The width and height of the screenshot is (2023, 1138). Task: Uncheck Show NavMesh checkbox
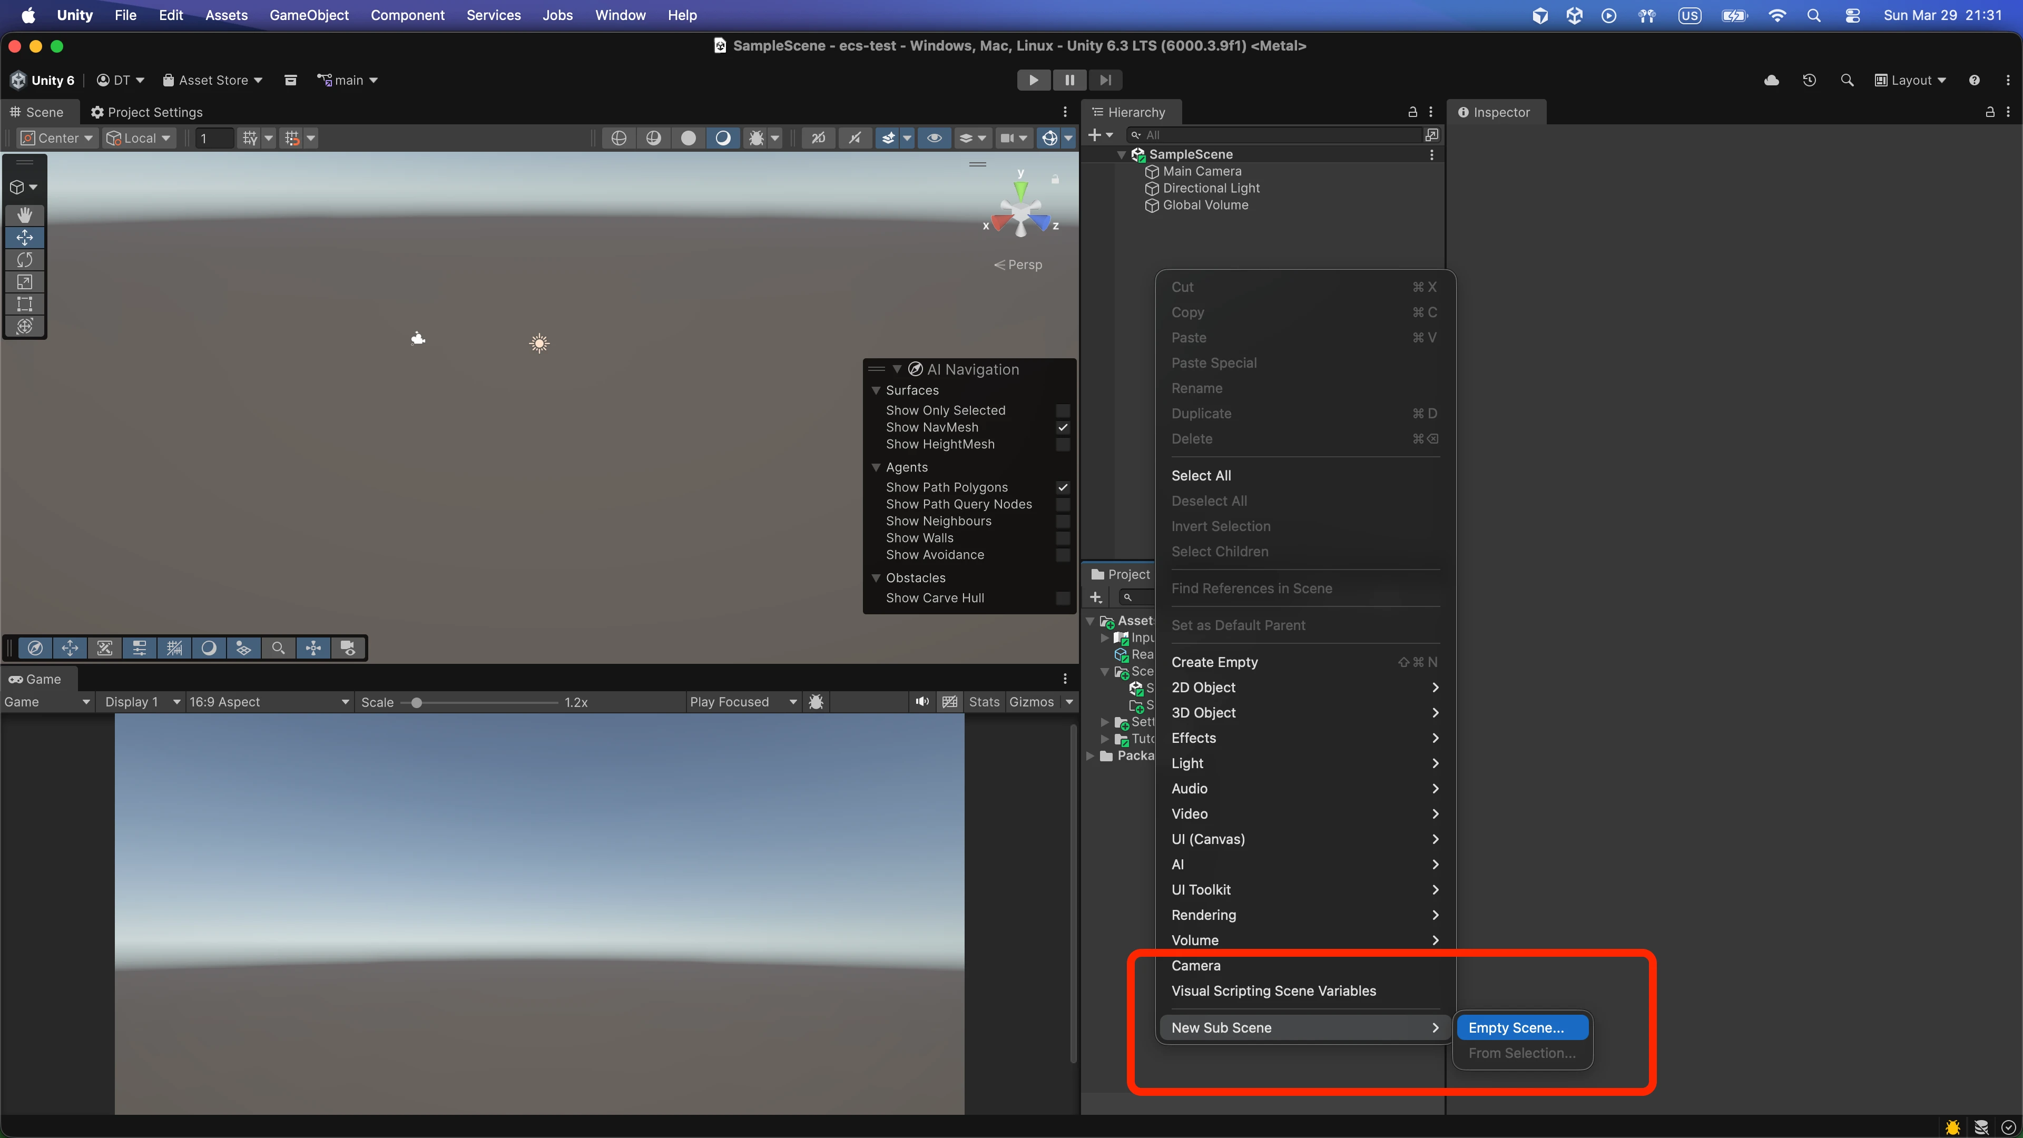tap(1063, 427)
